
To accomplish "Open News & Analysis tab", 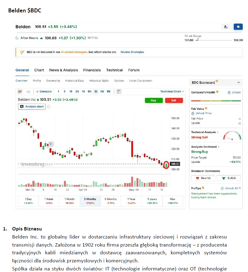I will (x=64, y=70).
